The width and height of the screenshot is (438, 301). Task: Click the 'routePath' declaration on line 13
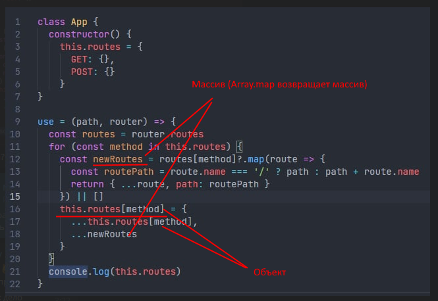click(x=129, y=172)
